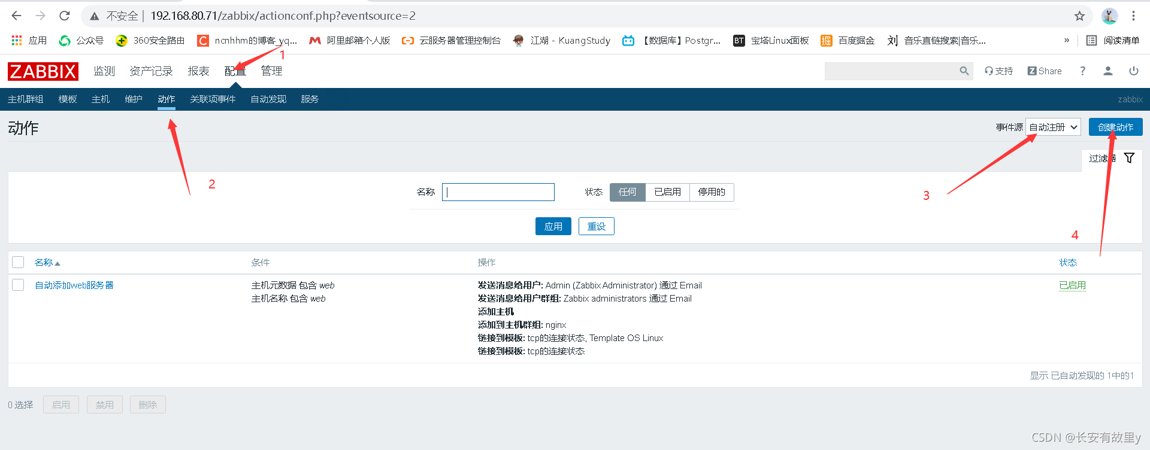Expand the 事件源 dropdown
The width and height of the screenshot is (1150, 450).
(x=1054, y=127)
